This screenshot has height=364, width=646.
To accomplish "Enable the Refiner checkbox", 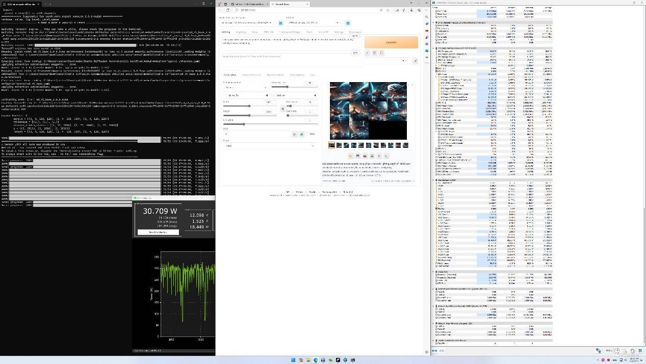I will click(275, 95).
